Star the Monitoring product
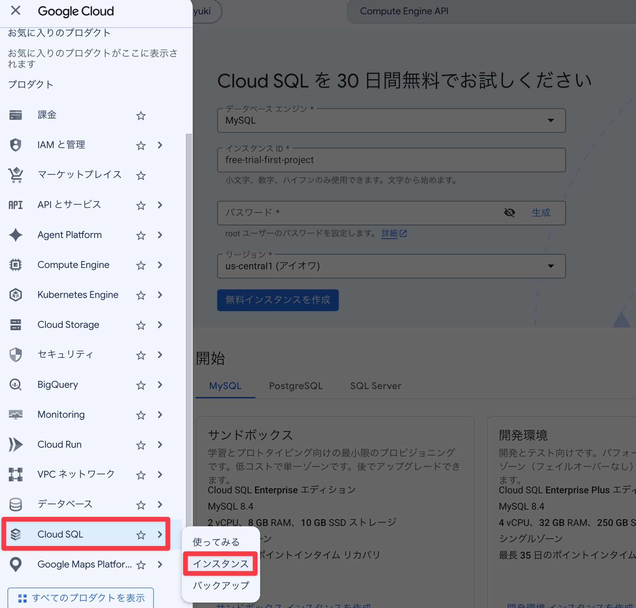This screenshot has height=608, width=636. 141,415
